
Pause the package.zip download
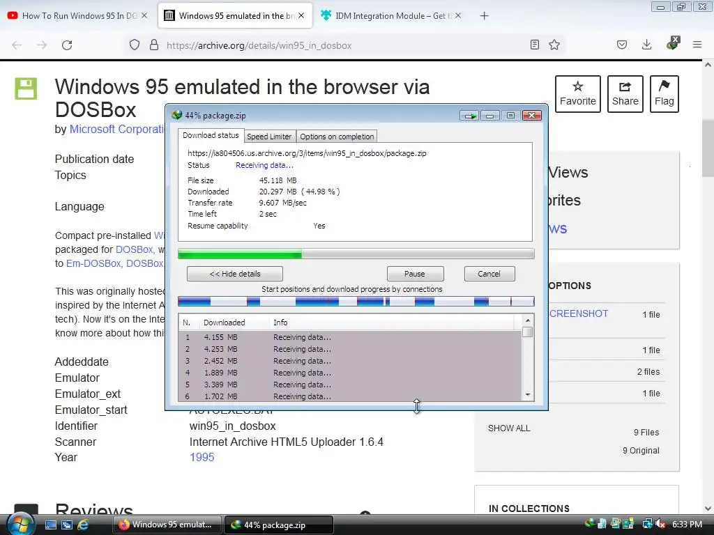pyautogui.click(x=415, y=274)
